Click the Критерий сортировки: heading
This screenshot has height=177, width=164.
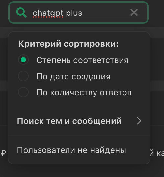[68, 44]
